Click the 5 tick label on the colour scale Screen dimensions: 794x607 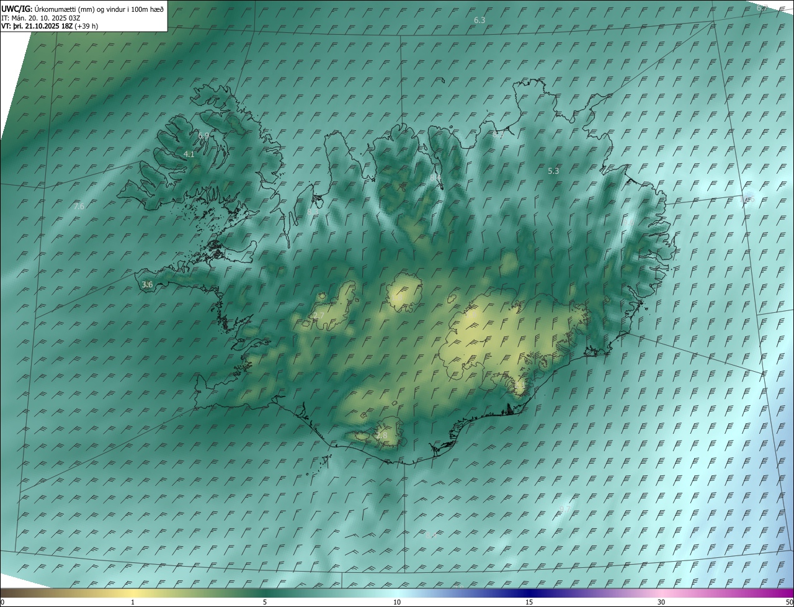[x=265, y=603]
